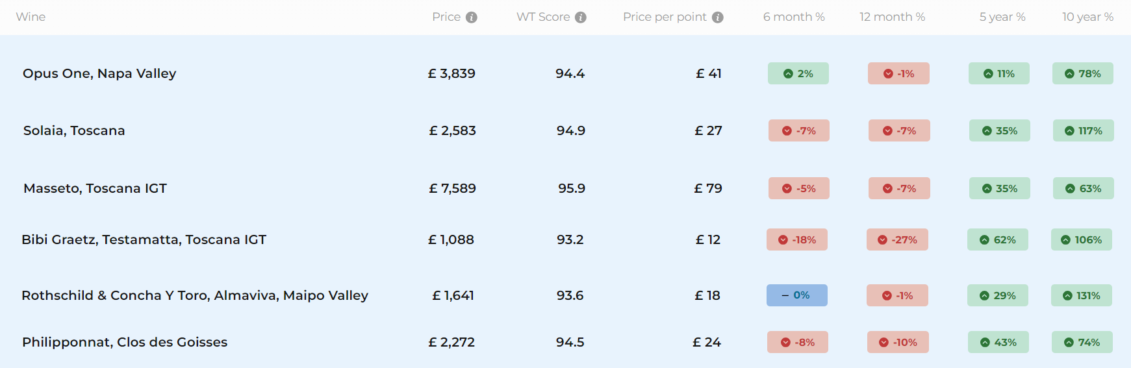Image resolution: width=1131 pixels, height=368 pixels.
Task: Click Solaia's 6 month -7% down-arrow badge
Action: coord(798,130)
